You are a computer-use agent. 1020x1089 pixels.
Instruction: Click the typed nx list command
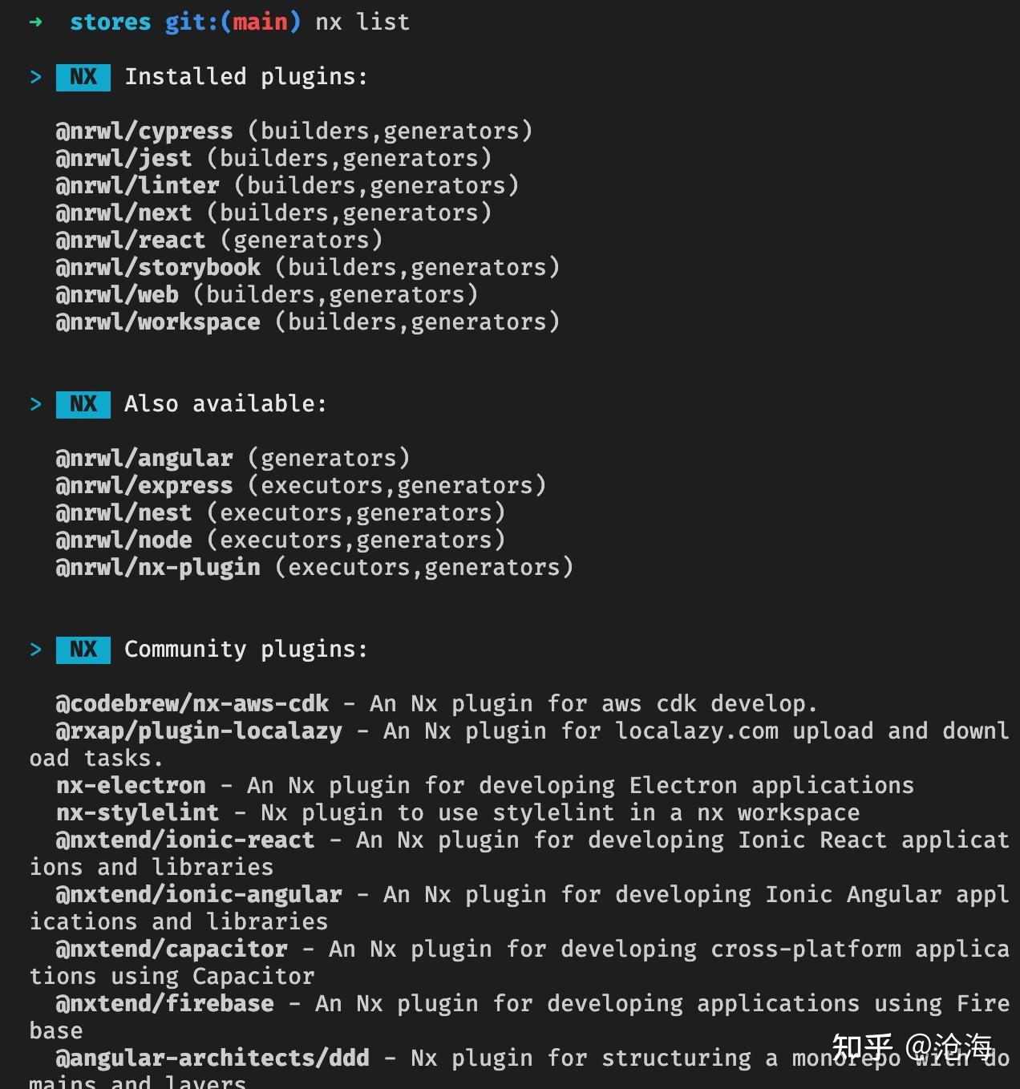pos(362,22)
